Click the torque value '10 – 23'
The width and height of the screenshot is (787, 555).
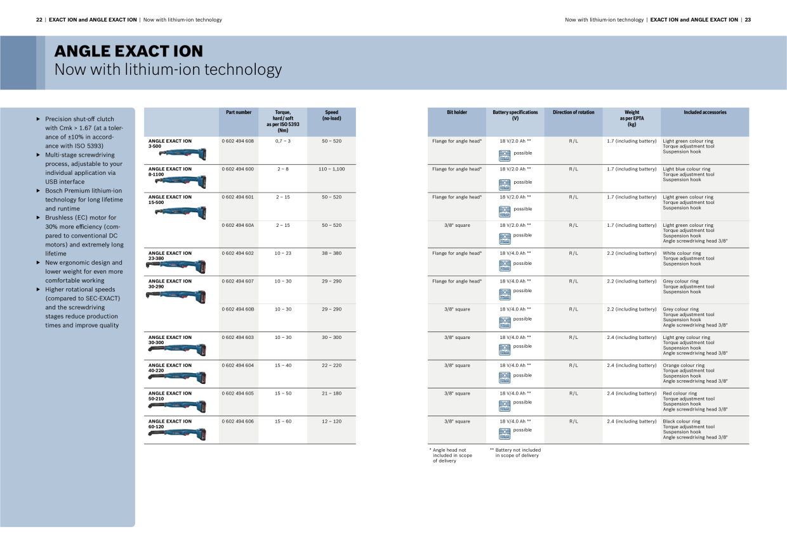tap(283, 253)
